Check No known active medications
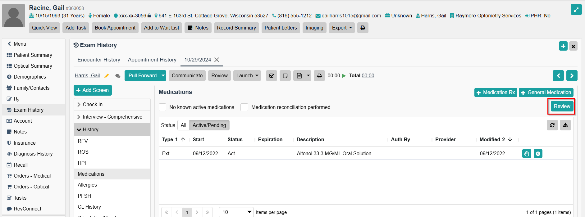 pyautogui.click(x=162, y=107)
